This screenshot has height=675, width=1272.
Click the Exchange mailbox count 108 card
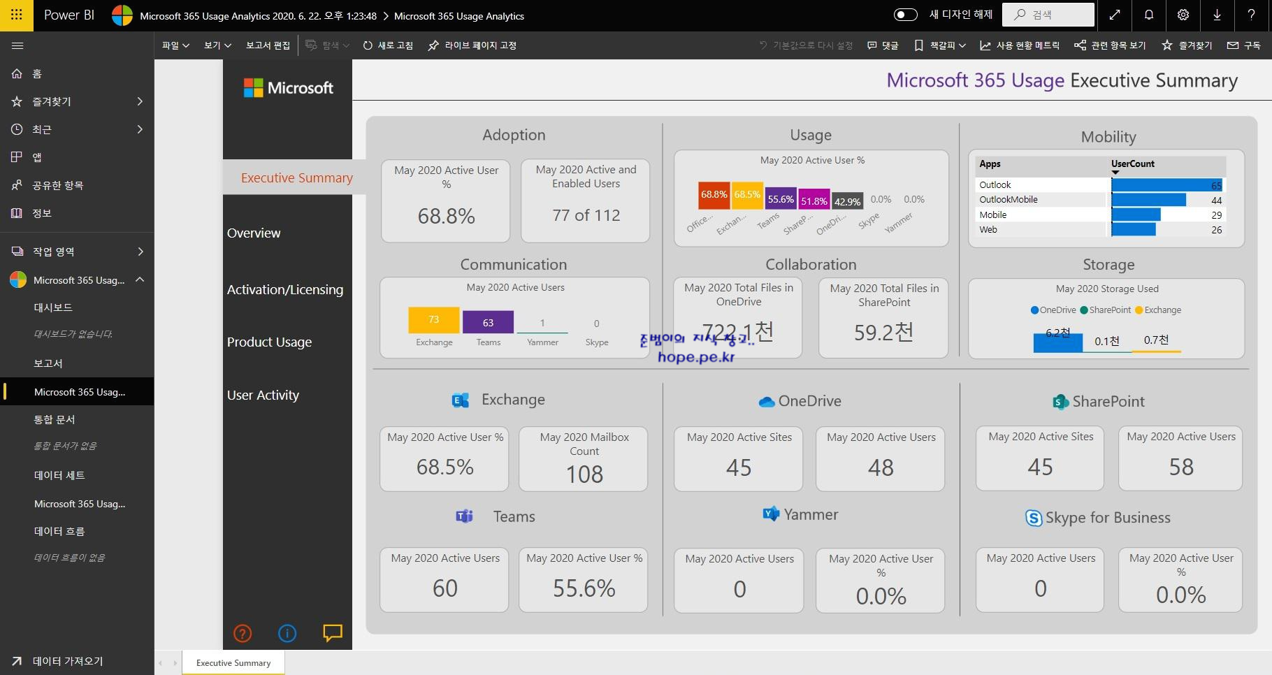[584, 459]
